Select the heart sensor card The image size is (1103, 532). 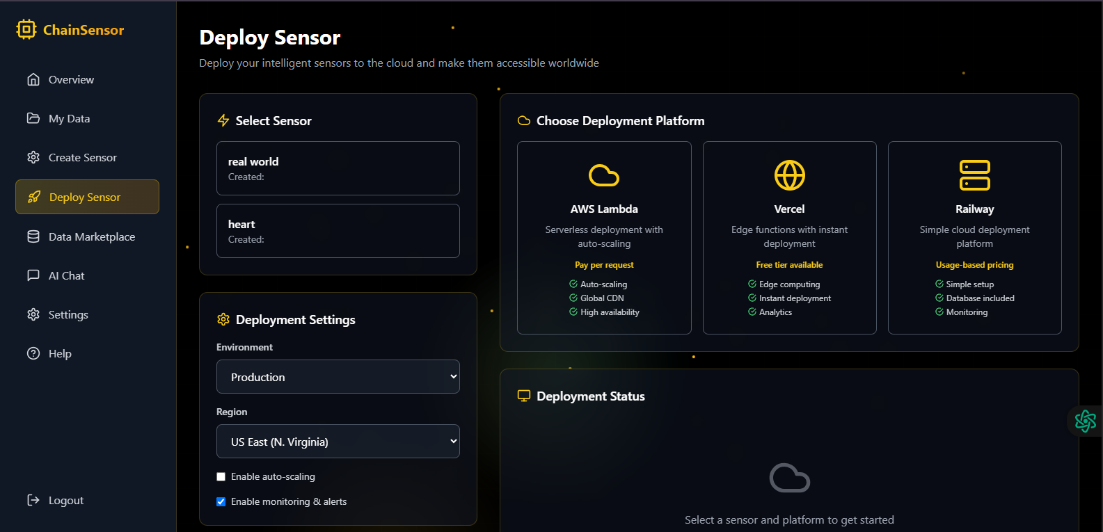coord(338,231)
